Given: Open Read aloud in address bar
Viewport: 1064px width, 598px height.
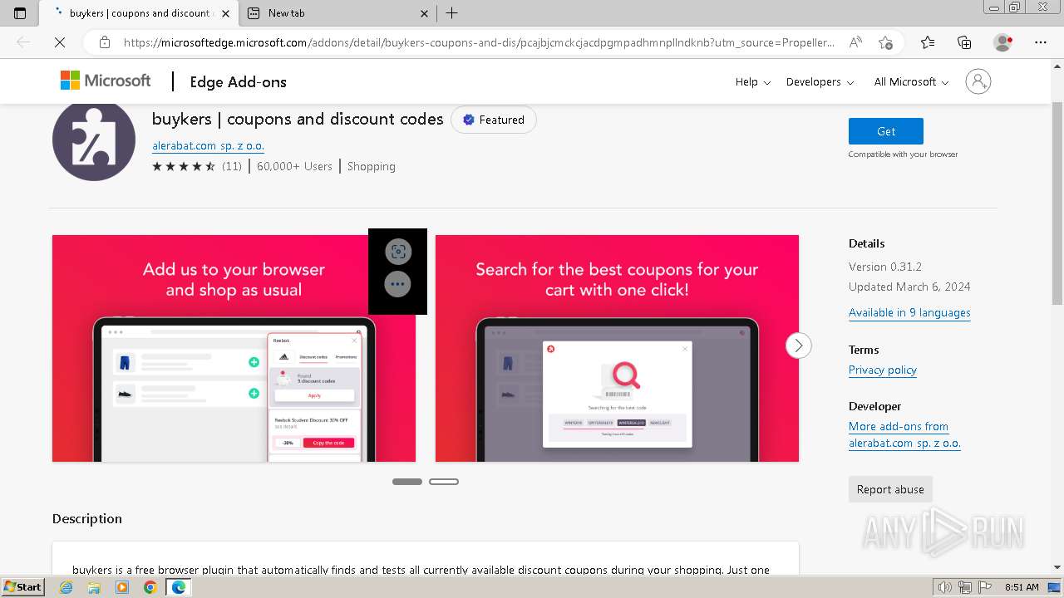Looking at the screenshot, I should (x=855, y=42).
